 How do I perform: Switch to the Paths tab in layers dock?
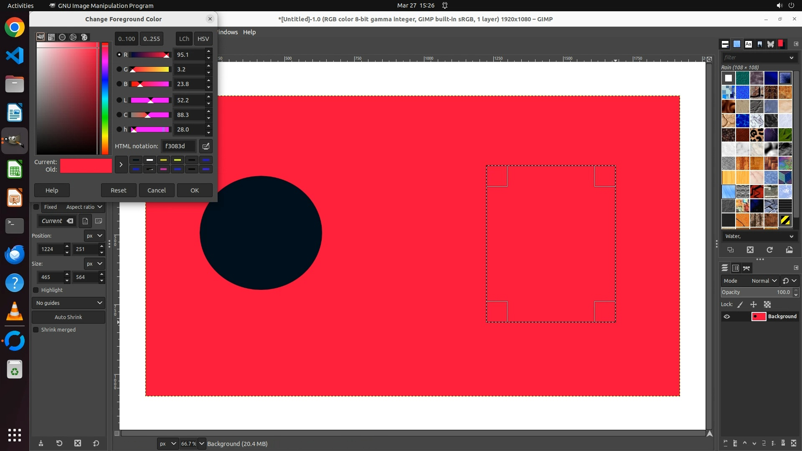tap(746, 268)
